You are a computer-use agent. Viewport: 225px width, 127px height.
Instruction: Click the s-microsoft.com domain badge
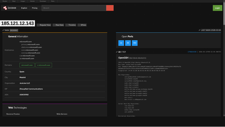pyautogui.click(x=44, y=65)
